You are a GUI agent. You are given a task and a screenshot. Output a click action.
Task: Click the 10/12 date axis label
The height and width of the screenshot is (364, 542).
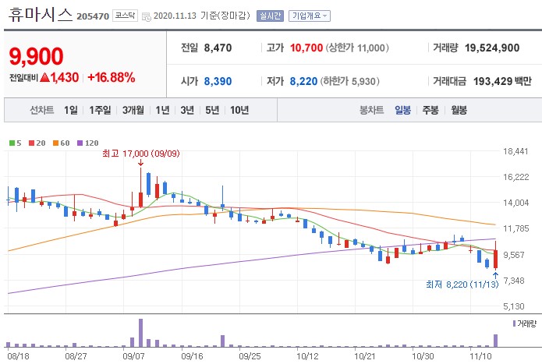tap(307, 355)
